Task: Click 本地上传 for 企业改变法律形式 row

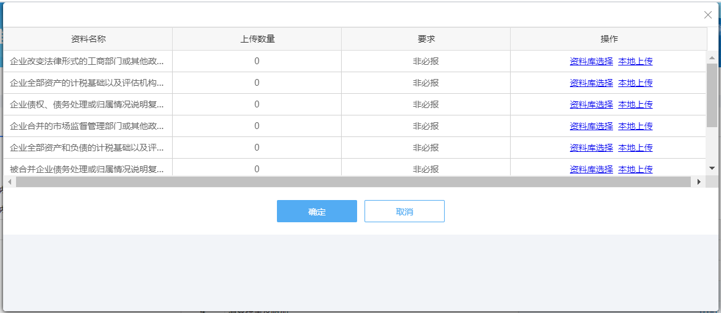Action: tap(635, 61)
